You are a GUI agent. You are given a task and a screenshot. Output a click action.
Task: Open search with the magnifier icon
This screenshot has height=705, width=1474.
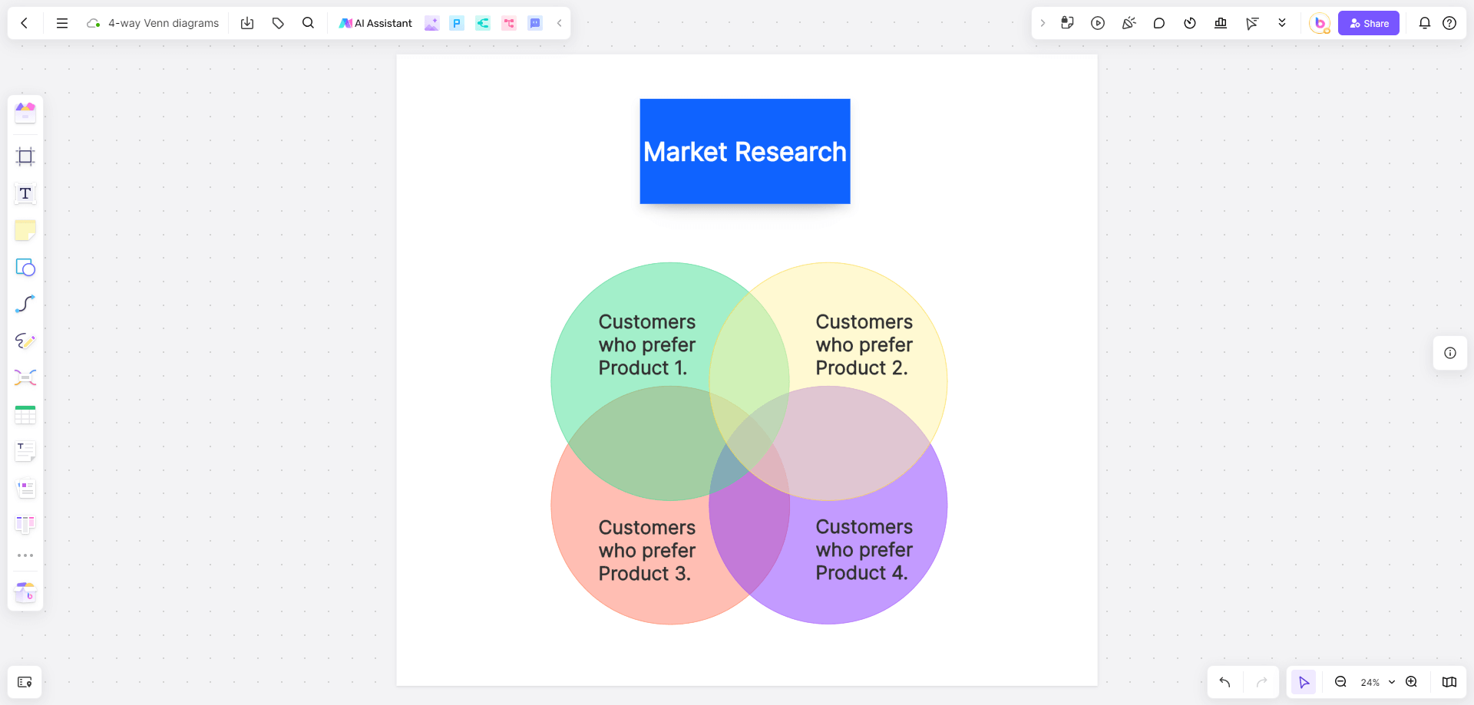tap(308, 23)
